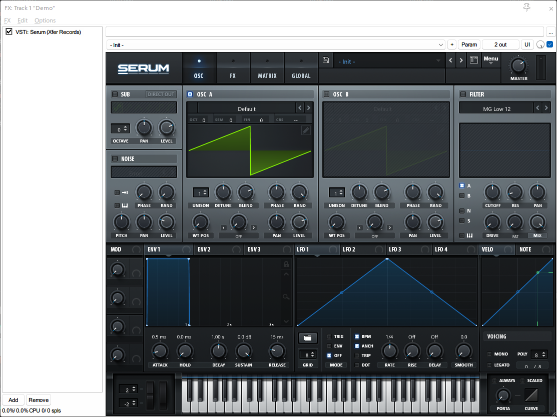Click the DIRECT OUT button in SUB
Screen dimensions: 557x417
(x=161, y=94)
